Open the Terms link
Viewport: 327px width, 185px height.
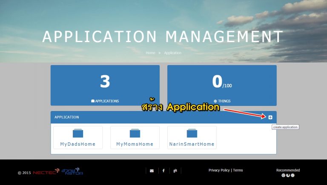click(238, 170)
